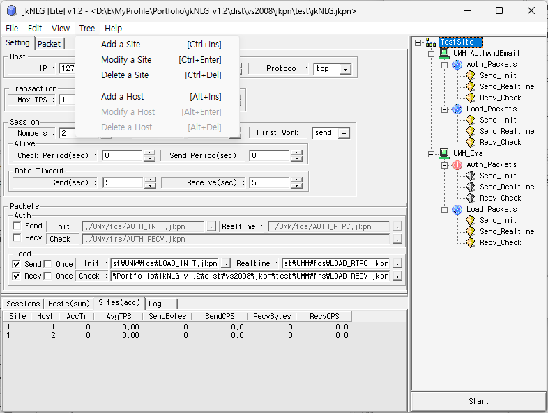Click the gray Send_Init packet icon under UMM_Email

(x=471, y=176)
